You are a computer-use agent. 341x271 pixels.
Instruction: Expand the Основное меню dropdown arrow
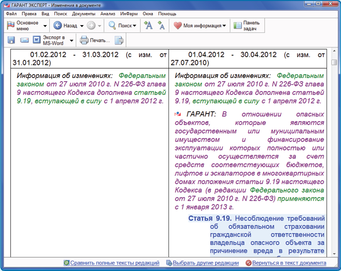(x=45, y=26)
